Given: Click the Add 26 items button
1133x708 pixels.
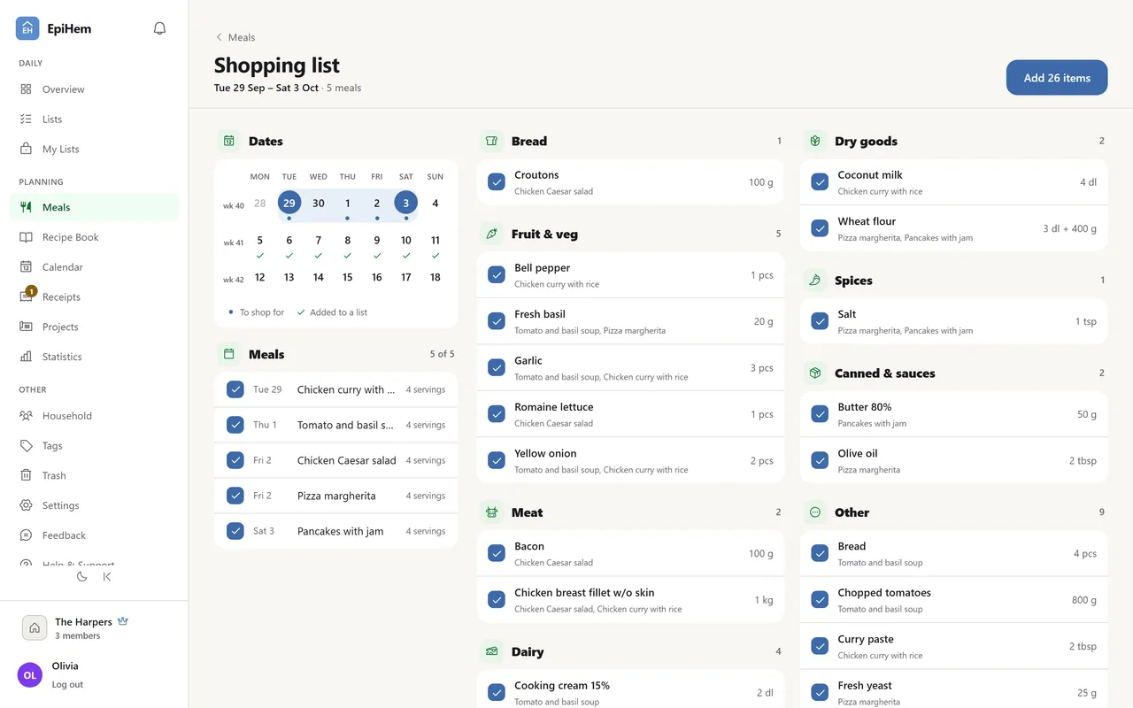Looking at the screenshot, I should (1057, 78).
